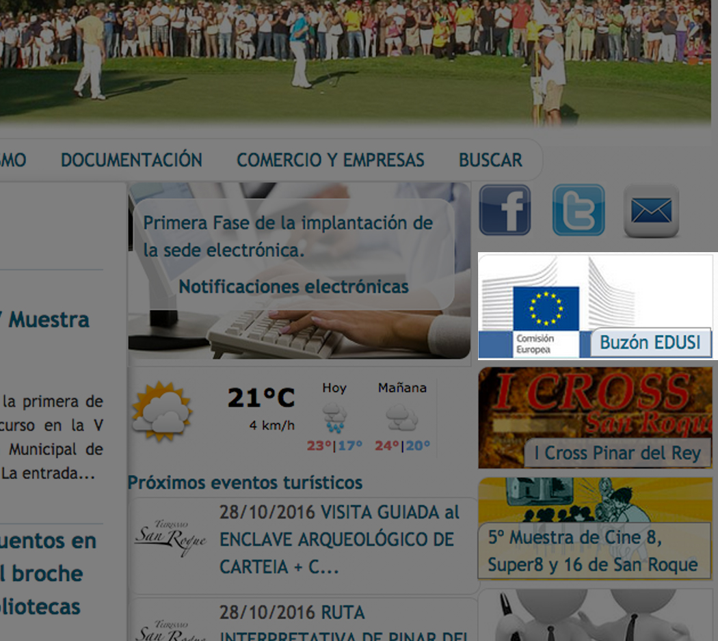Screen dimensions: 718x641
Task: Click the Primera Fase sede electrónica text
Action: click(288, 236)
